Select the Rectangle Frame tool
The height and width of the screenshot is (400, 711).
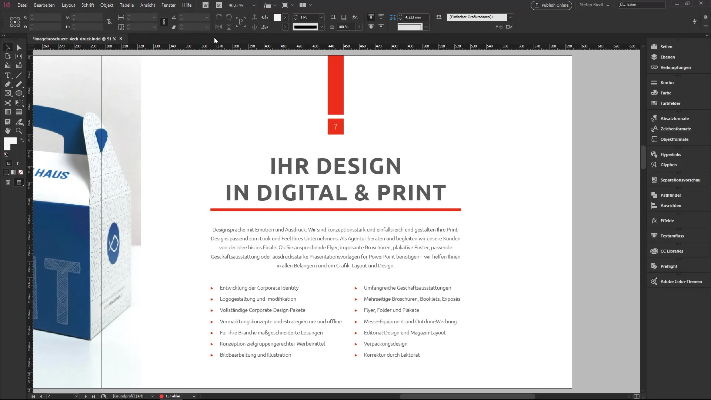8,93
